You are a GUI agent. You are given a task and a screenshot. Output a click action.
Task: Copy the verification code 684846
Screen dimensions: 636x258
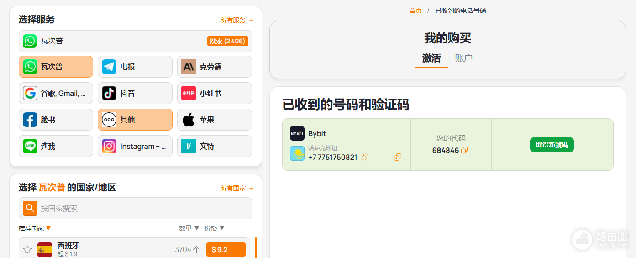click(x=464, y=150)
